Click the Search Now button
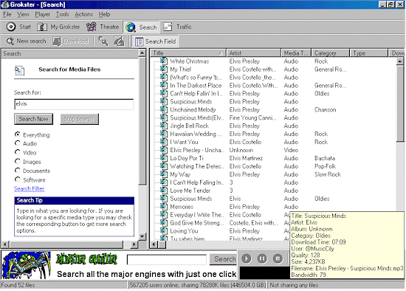The image size is (406, 291). tap(33, 119)
